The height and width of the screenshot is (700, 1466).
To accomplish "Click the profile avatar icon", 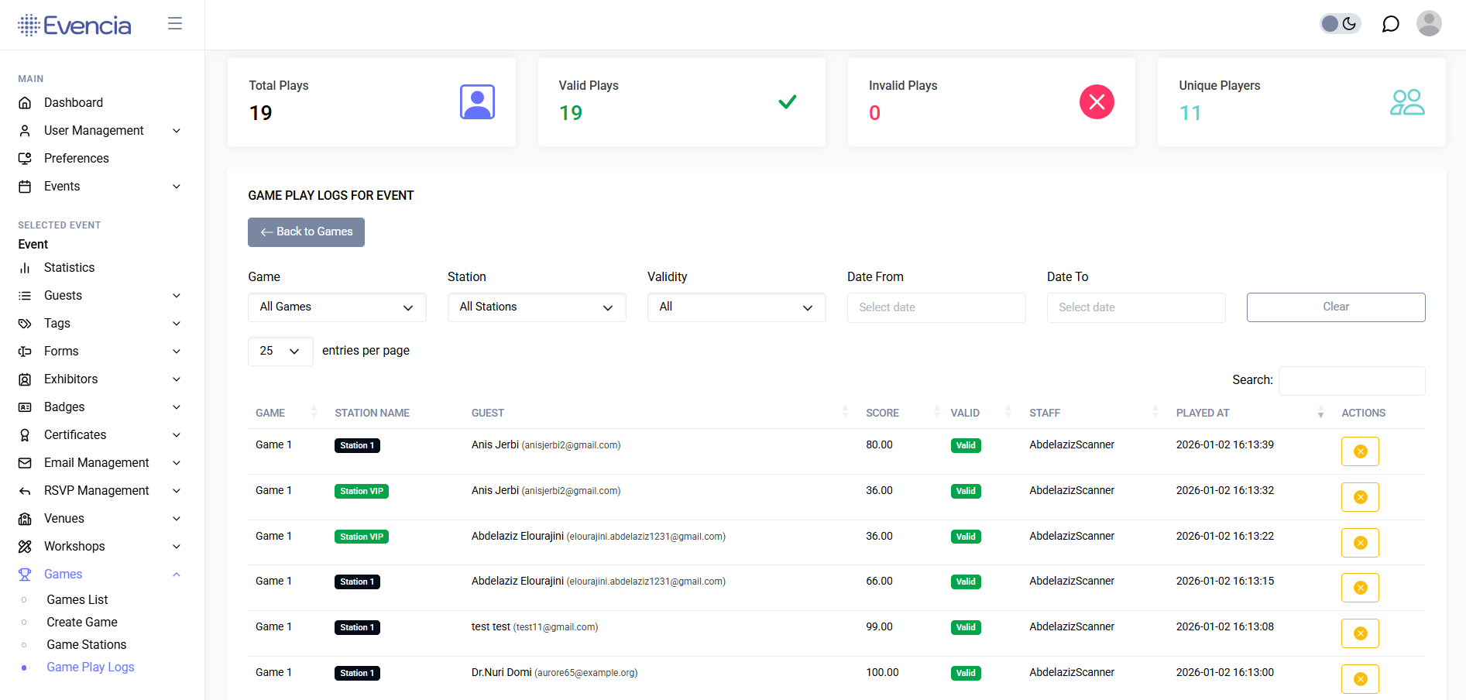I will tap(1429, 24).
